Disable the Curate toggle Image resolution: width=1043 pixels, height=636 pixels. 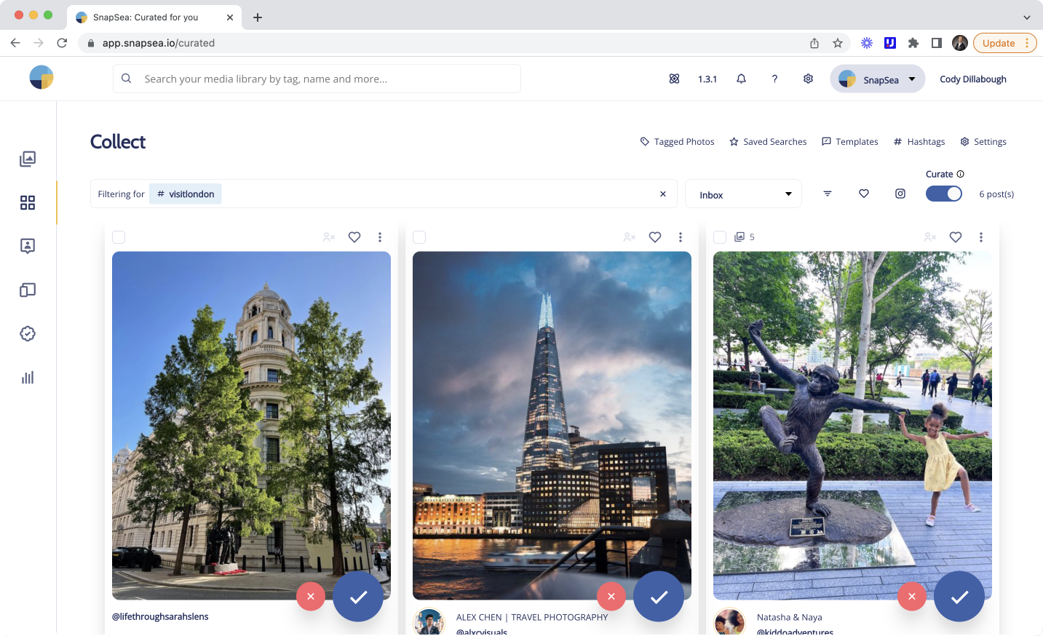pyautogui.click(x=943, y=194)
